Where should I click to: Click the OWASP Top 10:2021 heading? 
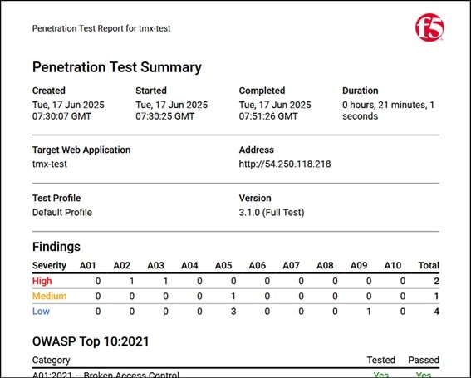[x=91, y=341]
